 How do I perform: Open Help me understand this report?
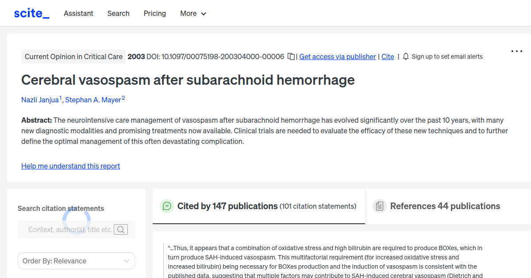point(70,166)
